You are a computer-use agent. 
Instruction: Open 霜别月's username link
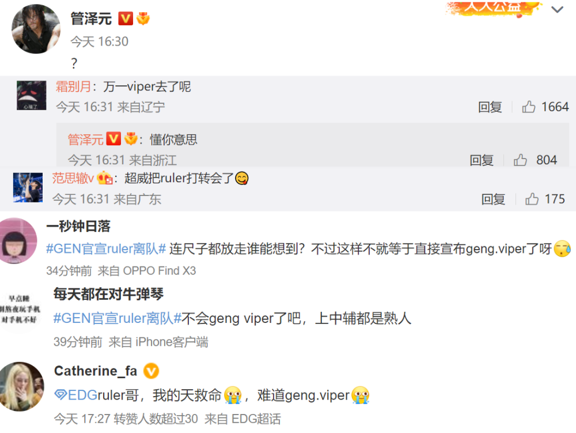coord(74,86)
